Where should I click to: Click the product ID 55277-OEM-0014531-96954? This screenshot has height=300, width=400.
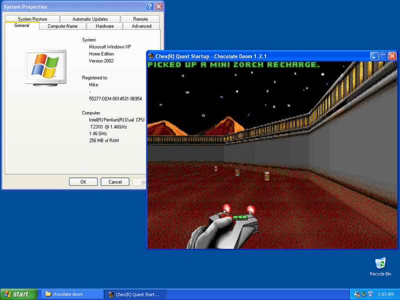115,98
